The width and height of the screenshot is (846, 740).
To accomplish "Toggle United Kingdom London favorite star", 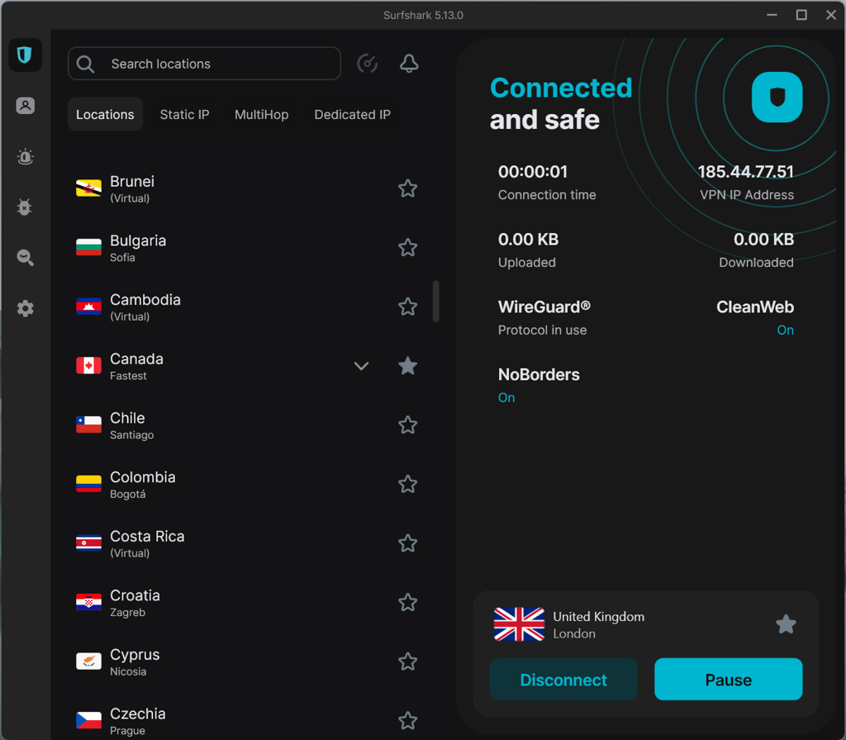I will tap(787, 624).
